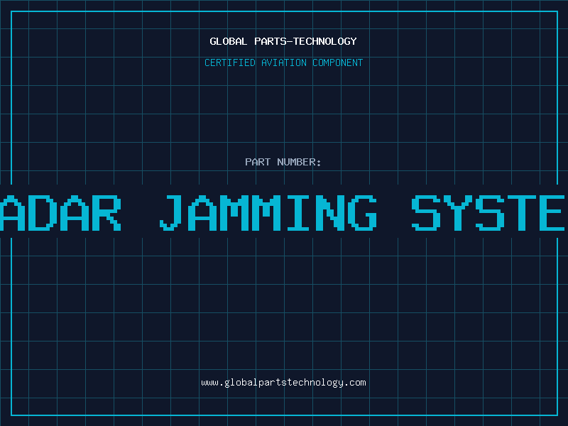Click the colon after PART NUMBER
The width and height of the screenshot is (568, 426).
click(x=319, y=163)
